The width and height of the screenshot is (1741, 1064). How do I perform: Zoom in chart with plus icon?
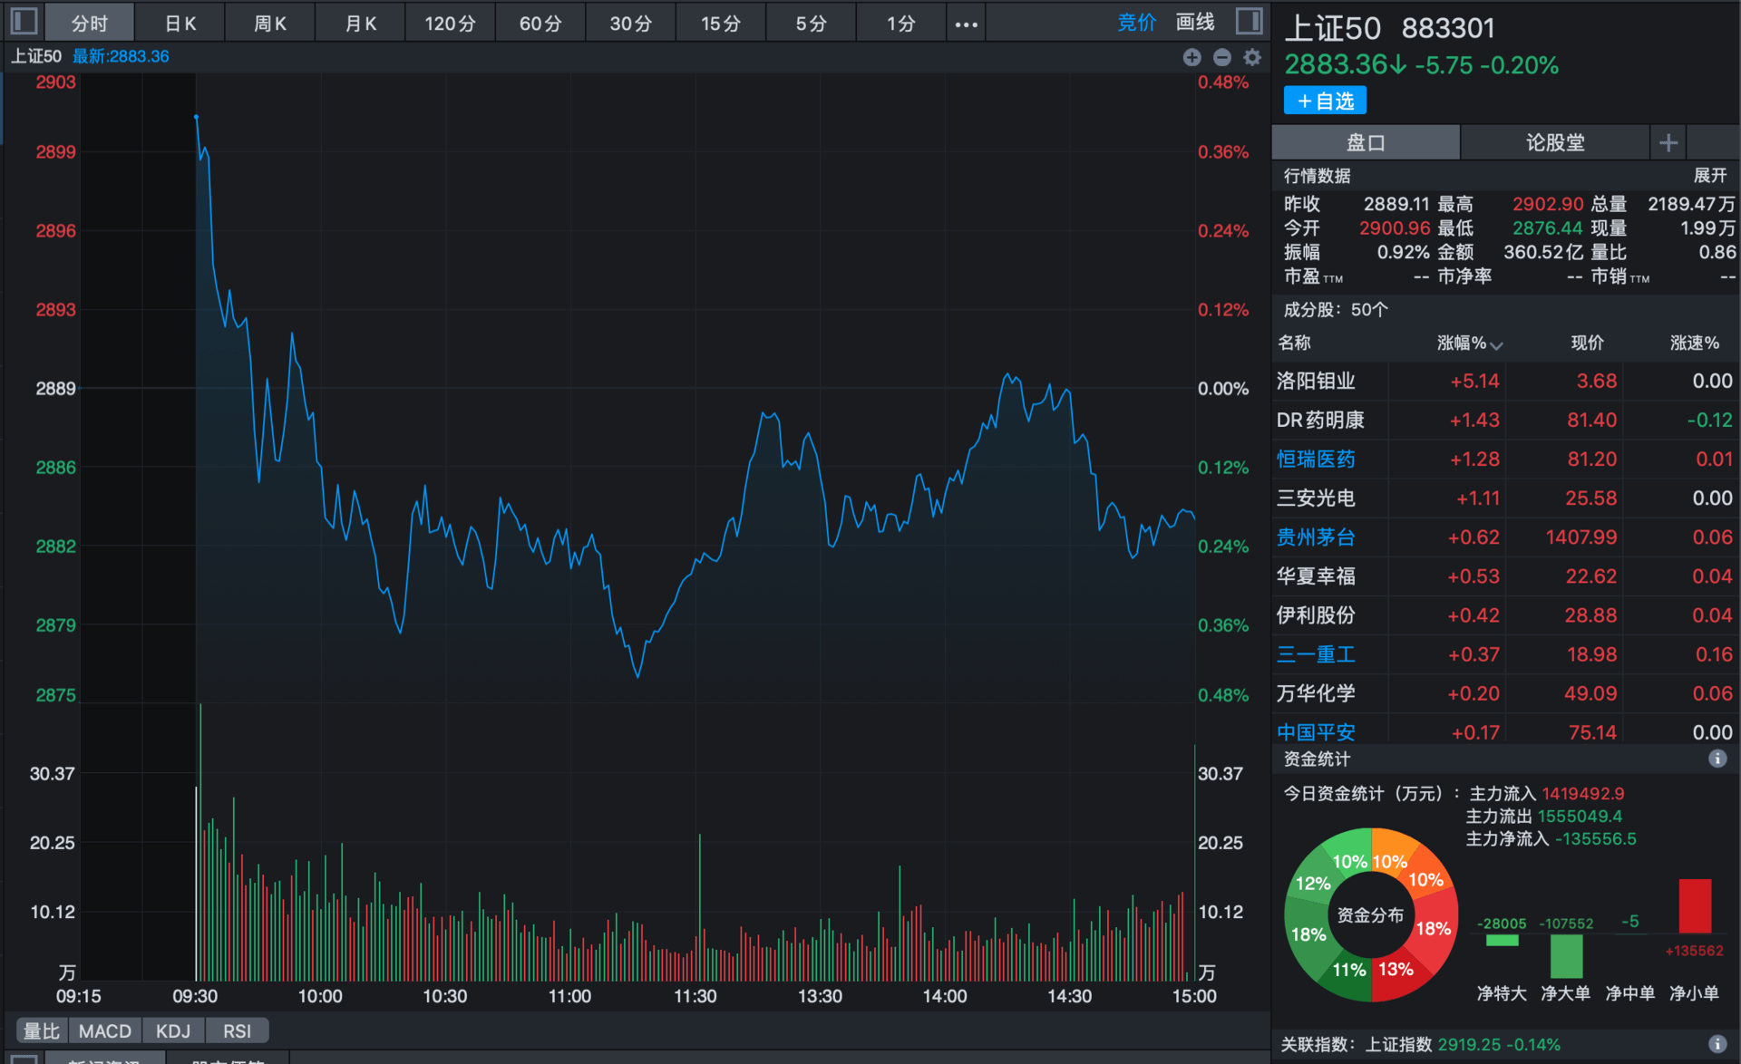pos(1191,57)
